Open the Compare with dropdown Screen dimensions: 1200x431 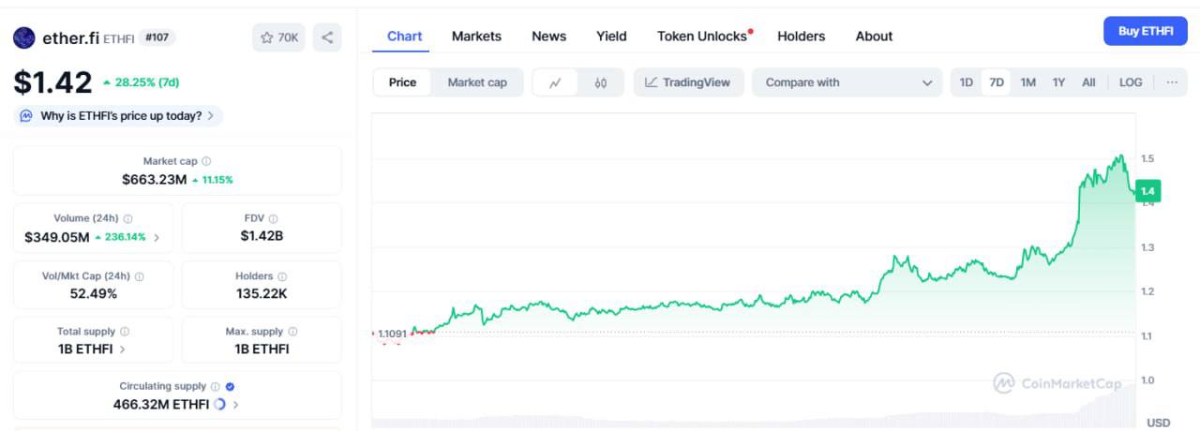847,82
